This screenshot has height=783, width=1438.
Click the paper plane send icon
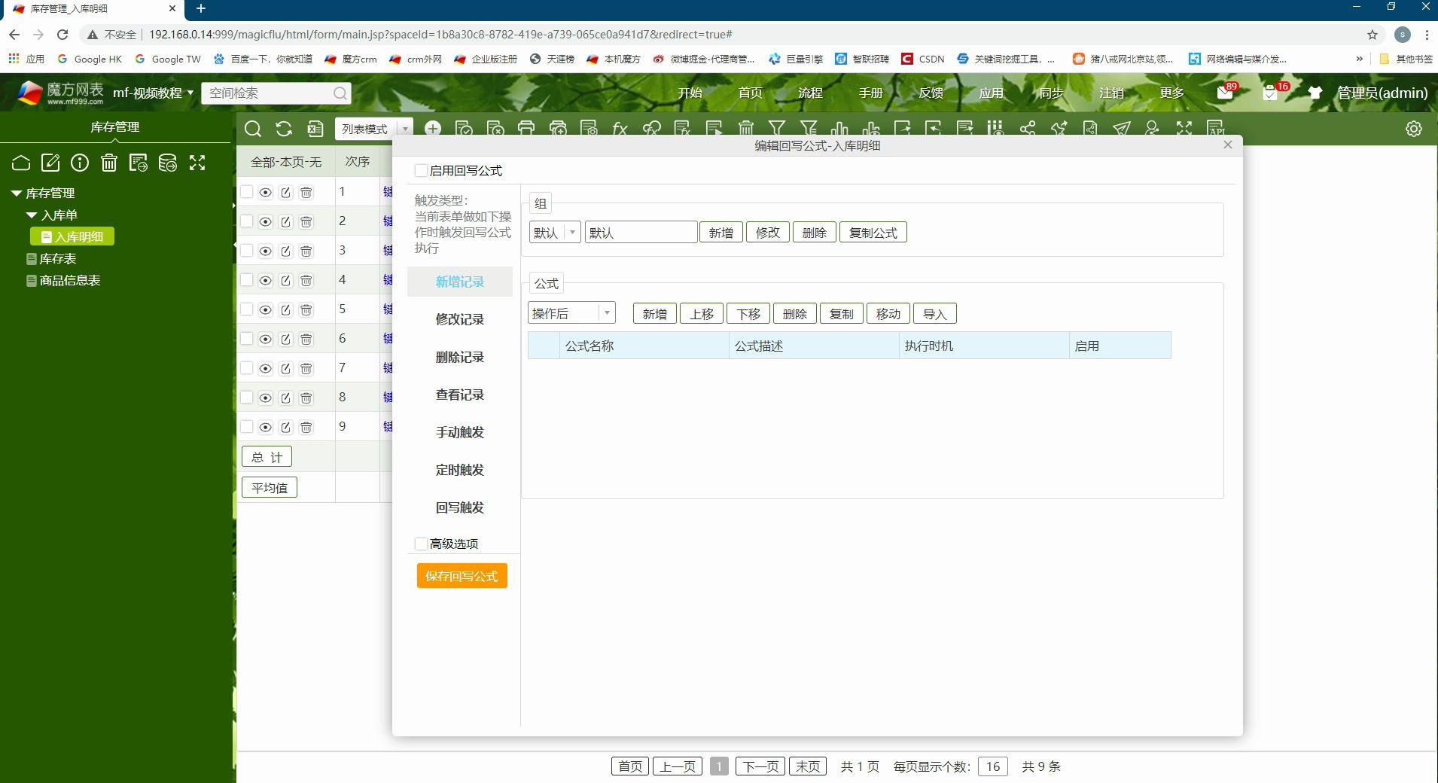1122,129
